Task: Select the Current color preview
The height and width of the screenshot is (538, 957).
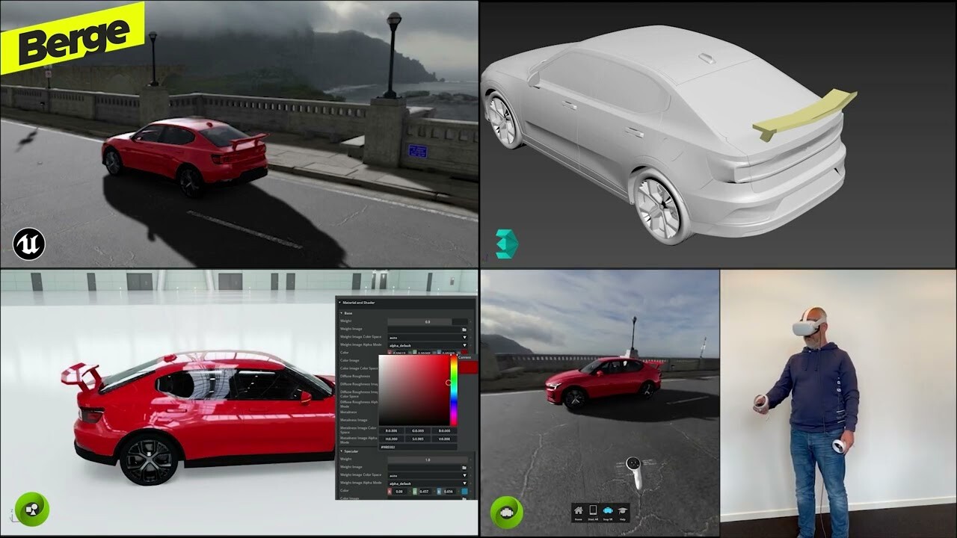Action: [x=467, y=368]
